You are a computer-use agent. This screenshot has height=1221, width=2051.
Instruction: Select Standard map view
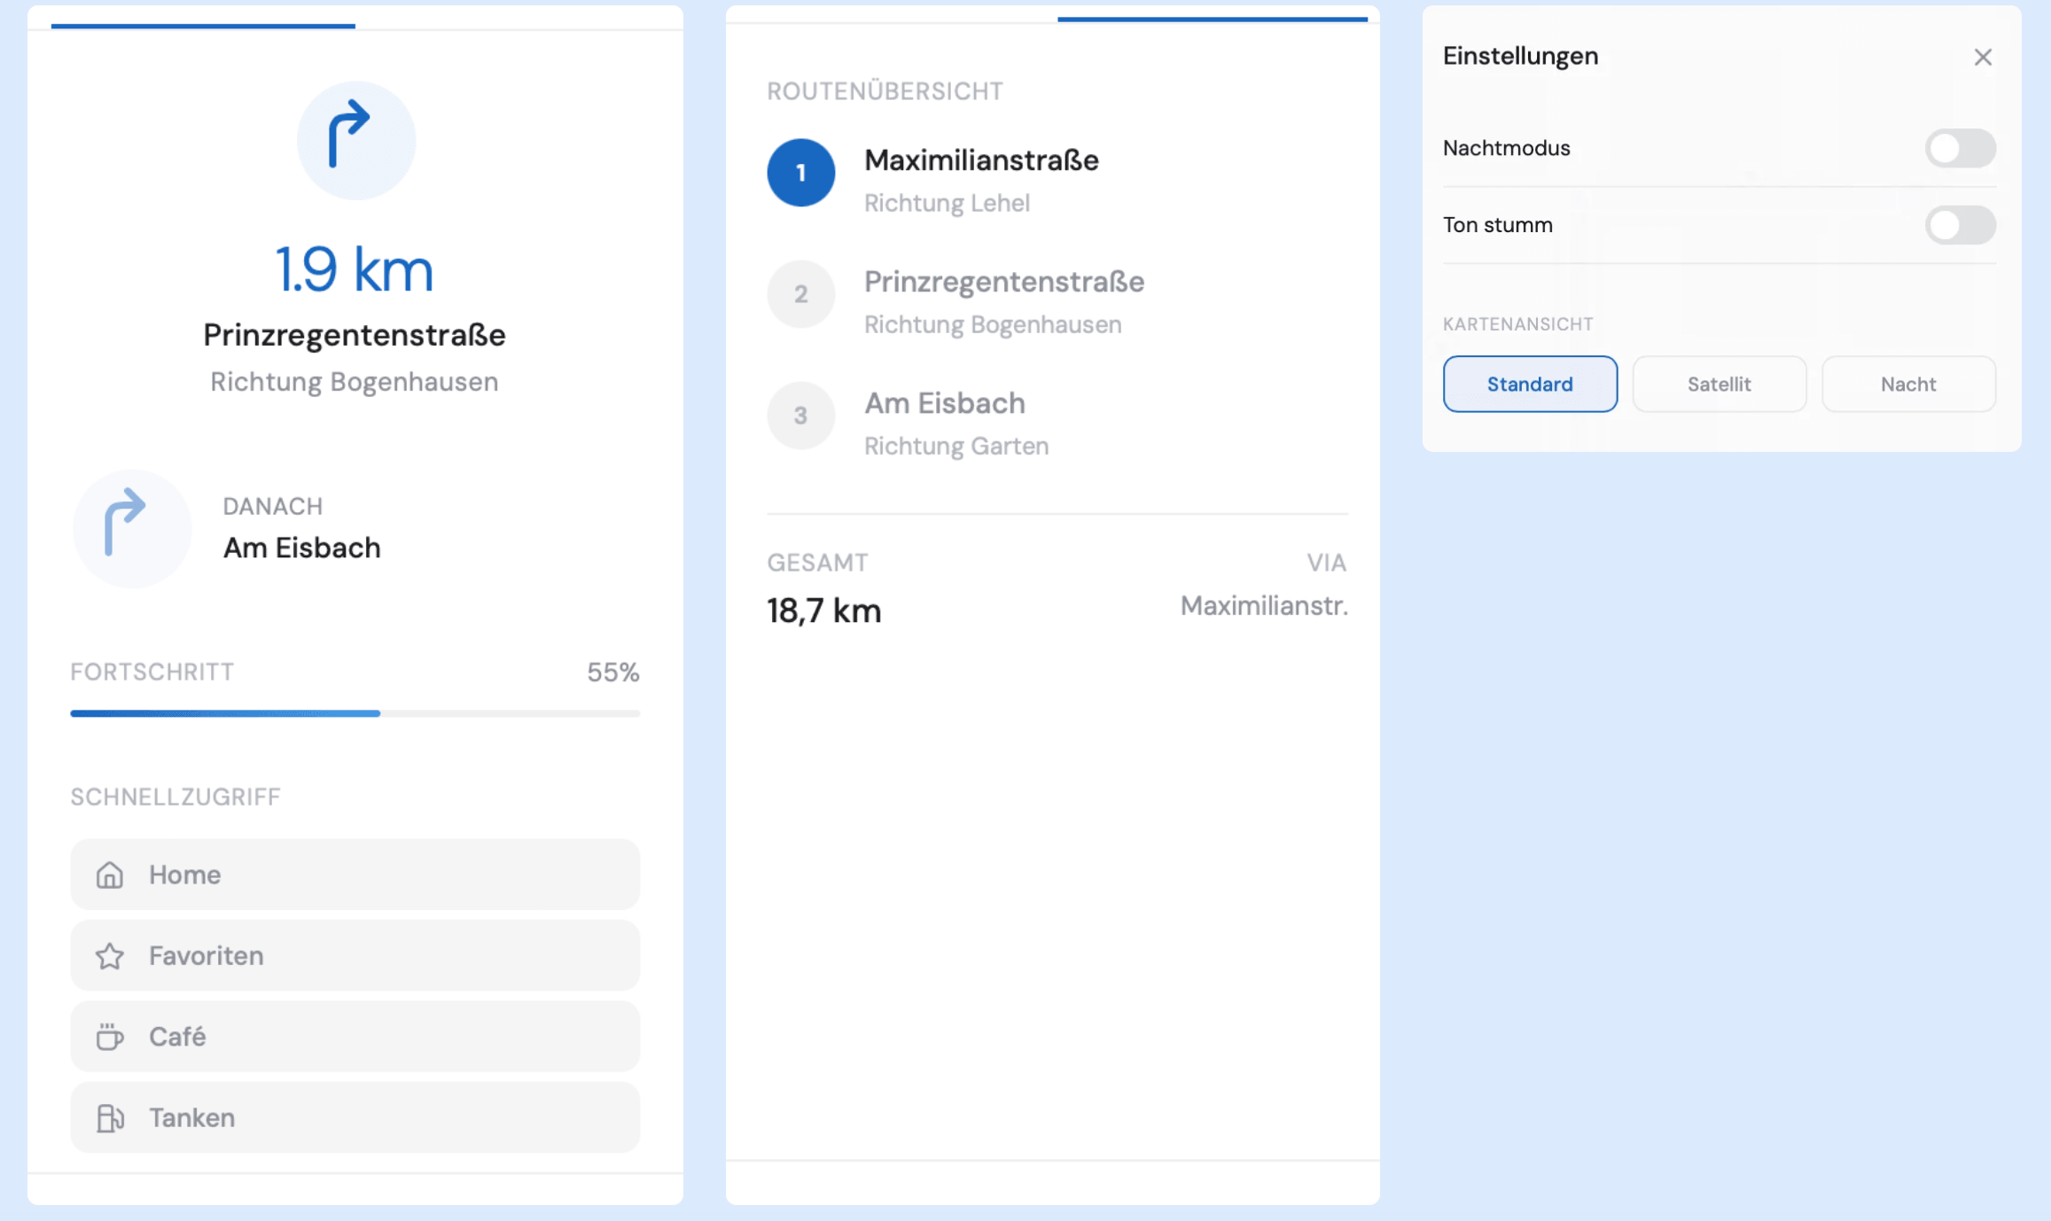click(1530, 384)
